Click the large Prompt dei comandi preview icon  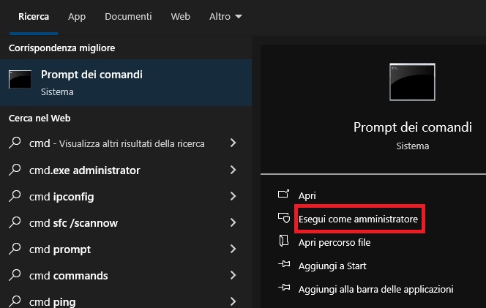point(412,82)
